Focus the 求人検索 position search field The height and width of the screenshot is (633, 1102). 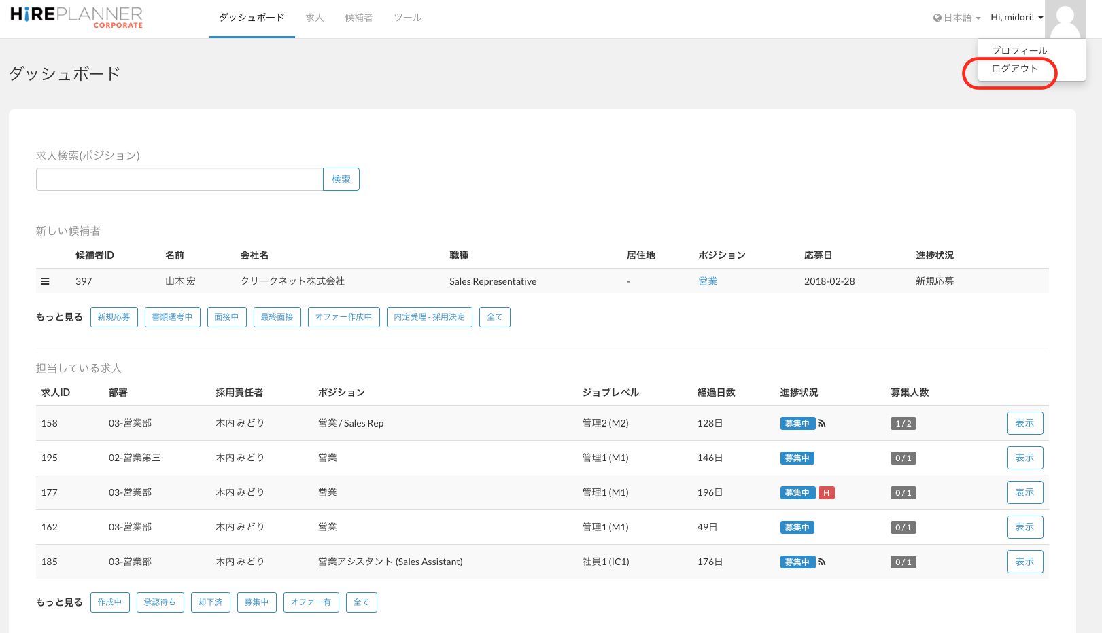pos(179,179)
